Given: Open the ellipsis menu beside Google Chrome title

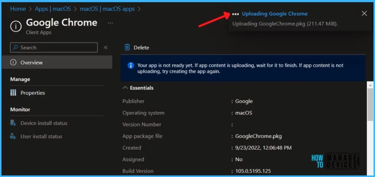Looking at the screenshot, I should click(x=110, y=23).
